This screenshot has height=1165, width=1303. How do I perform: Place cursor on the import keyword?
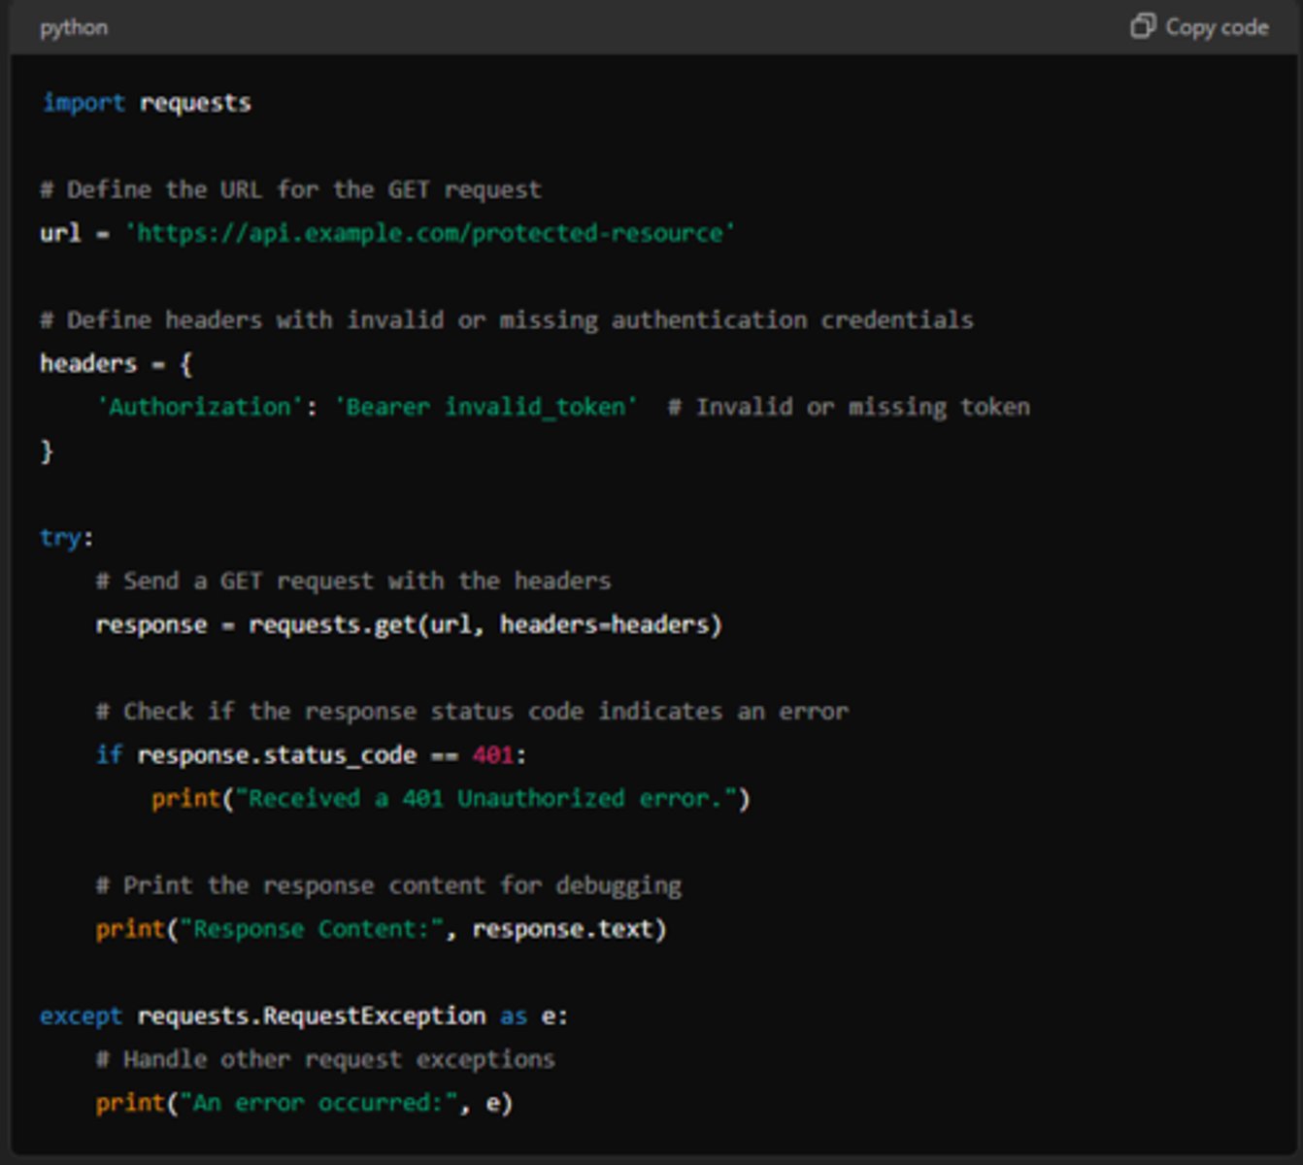(84, 103)
